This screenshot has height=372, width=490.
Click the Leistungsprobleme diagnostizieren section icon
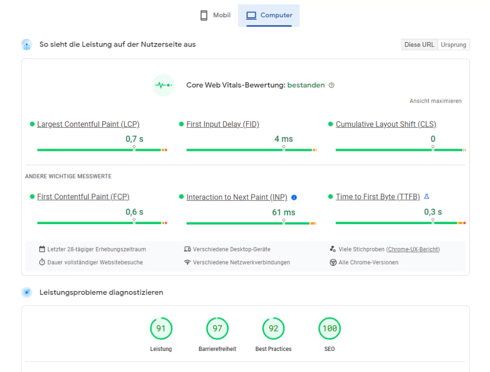(27, 292)
